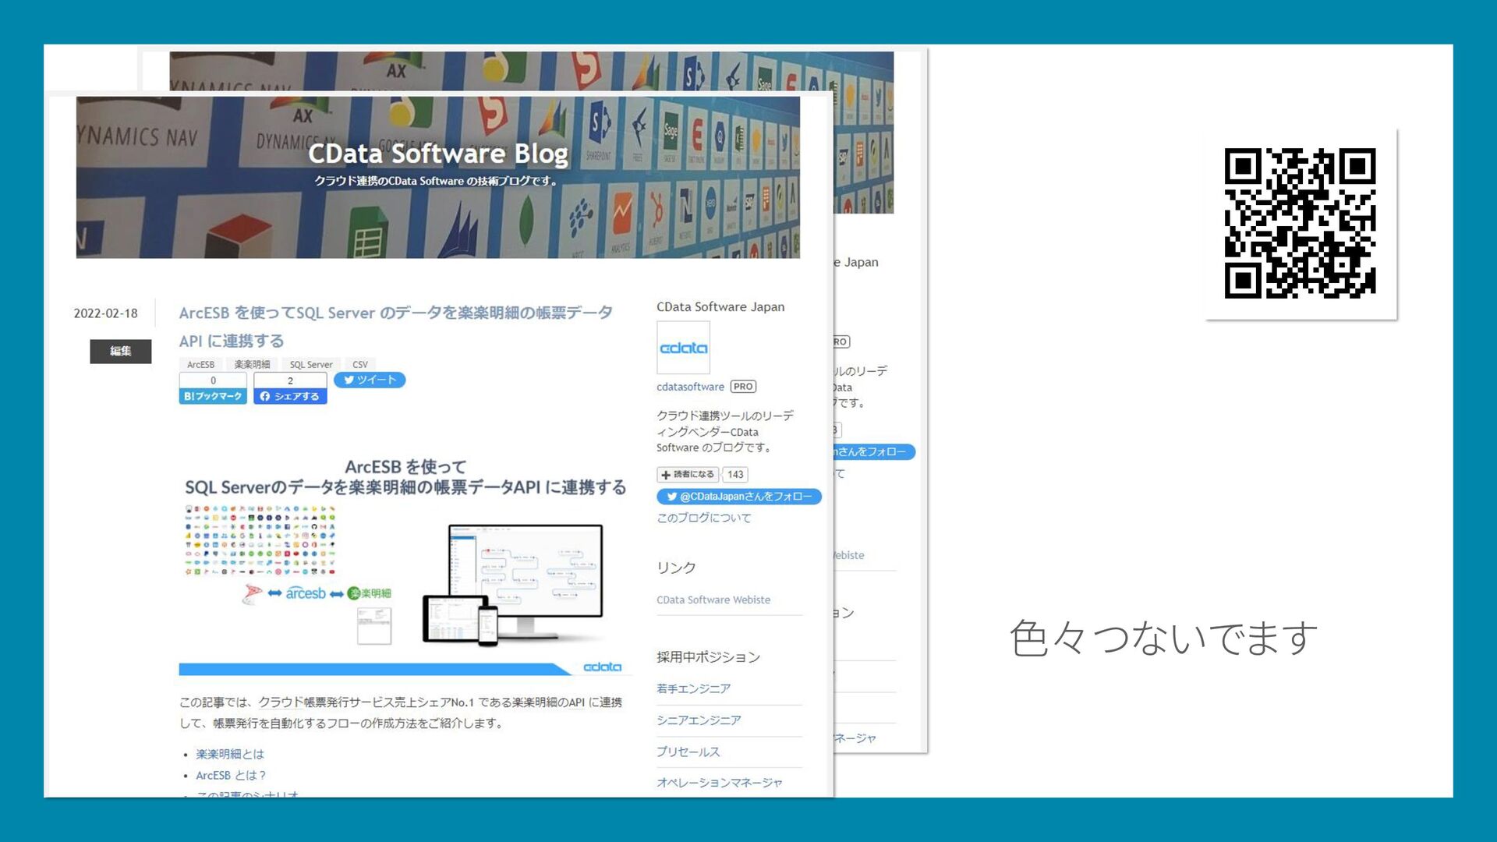Open the このブログについて link

(x=703, y=518)
